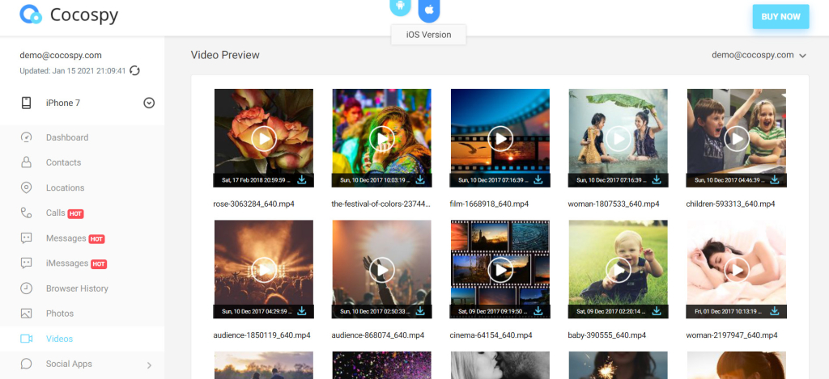The image size is (829, 379).
Task: Download cinema-64154_640.mp4 using its download icon
Action: [x=538, y=311]
